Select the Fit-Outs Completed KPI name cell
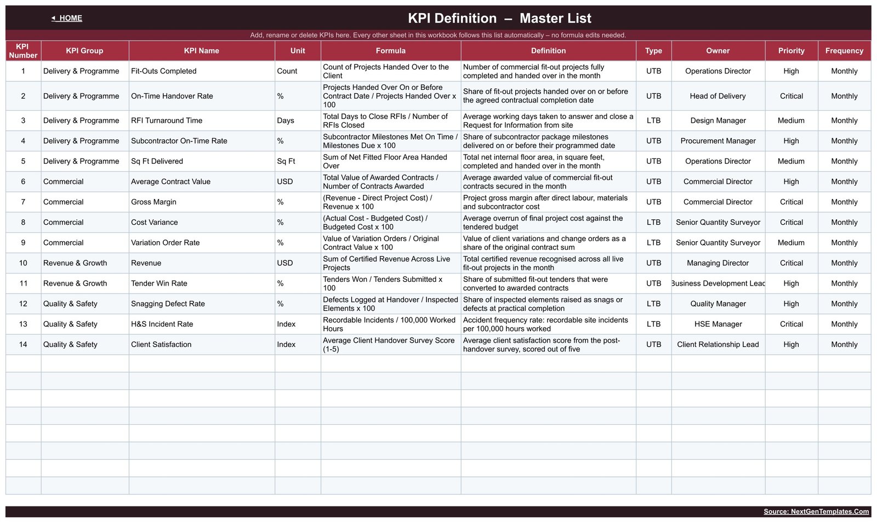The image size is (877, 523). (x=202, y=71)
